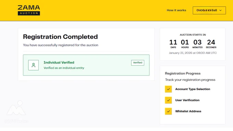
Task: Open the How it works link
Action: (x=176, y=10)
